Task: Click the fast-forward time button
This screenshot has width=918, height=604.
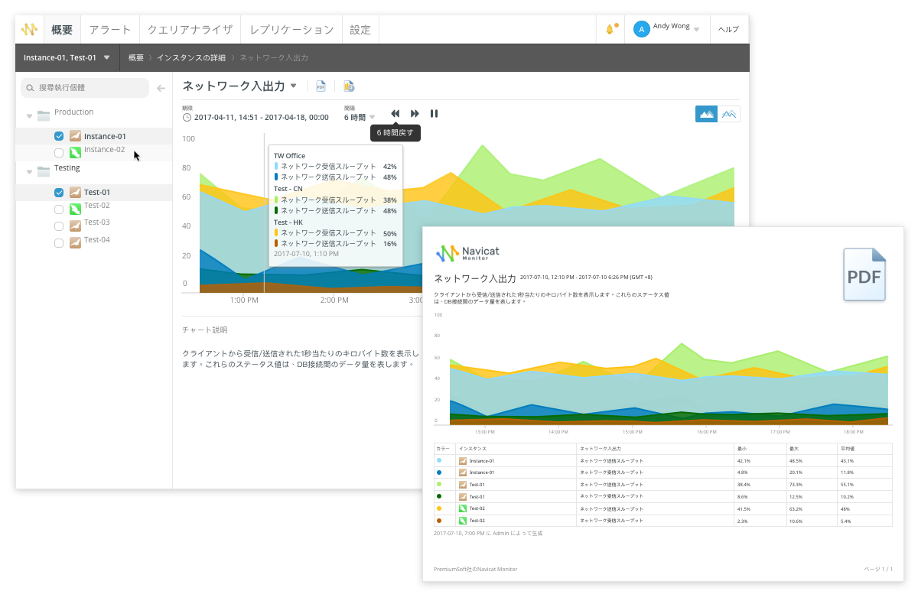Action: 415,114
